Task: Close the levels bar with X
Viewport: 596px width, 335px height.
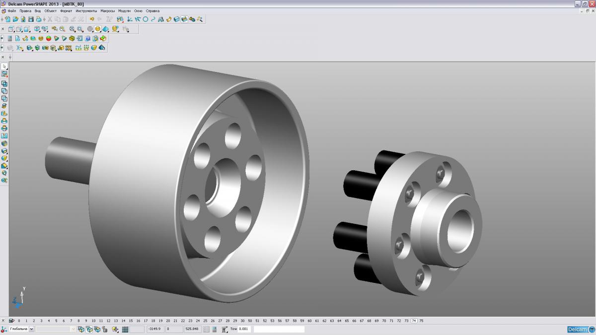Action: 3,321
